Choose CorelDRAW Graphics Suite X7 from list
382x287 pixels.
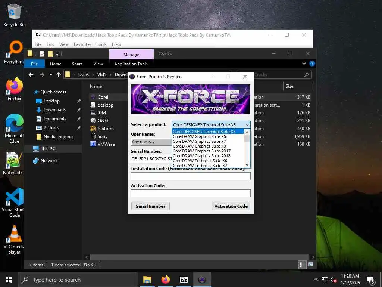[199, 141]
